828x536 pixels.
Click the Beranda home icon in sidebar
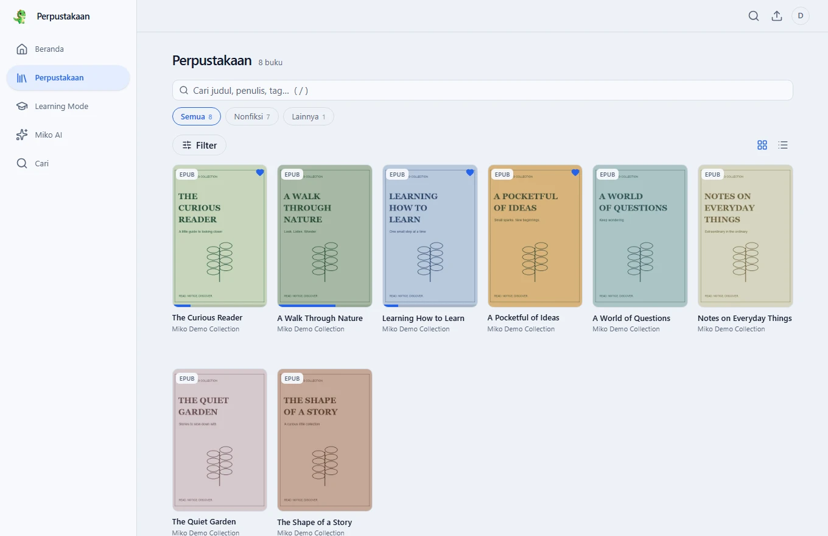click(22, 49)
